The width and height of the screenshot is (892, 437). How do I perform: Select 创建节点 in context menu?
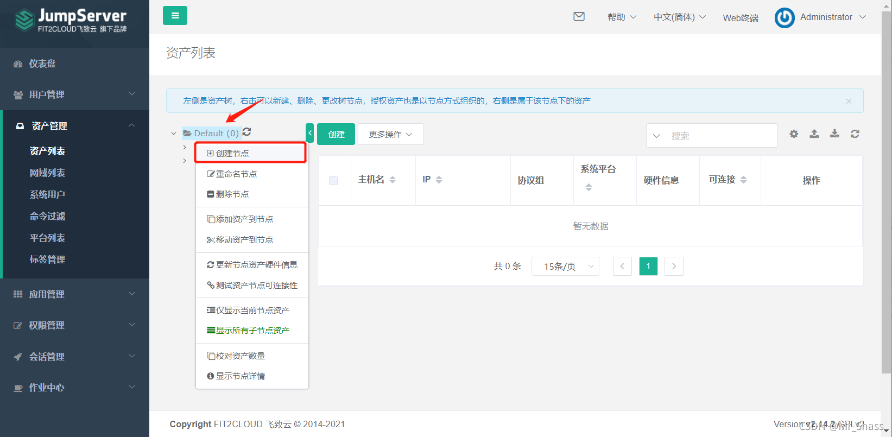[x=251, y=153]
